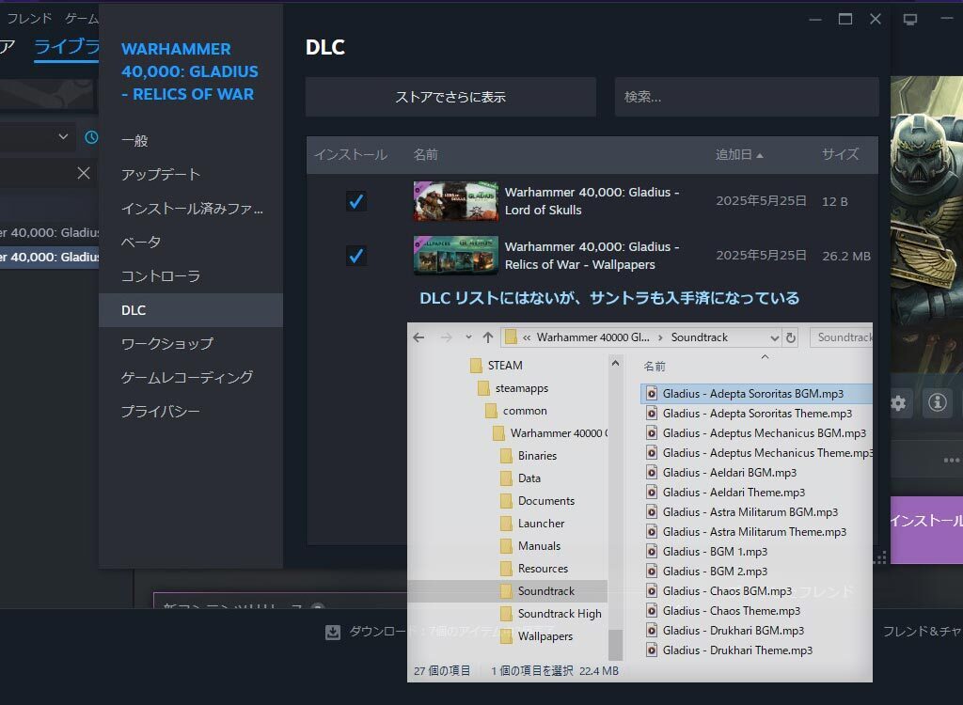Viewport: 963px width, 705px height.
Task: Click Chaos BGM.mp3 file icon
Action: (x=652, y=590)
